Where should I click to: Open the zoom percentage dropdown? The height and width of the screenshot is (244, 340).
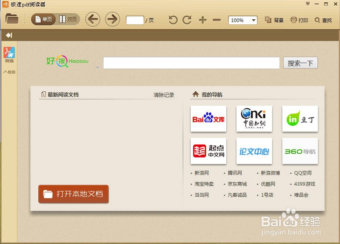coord(254,20)
